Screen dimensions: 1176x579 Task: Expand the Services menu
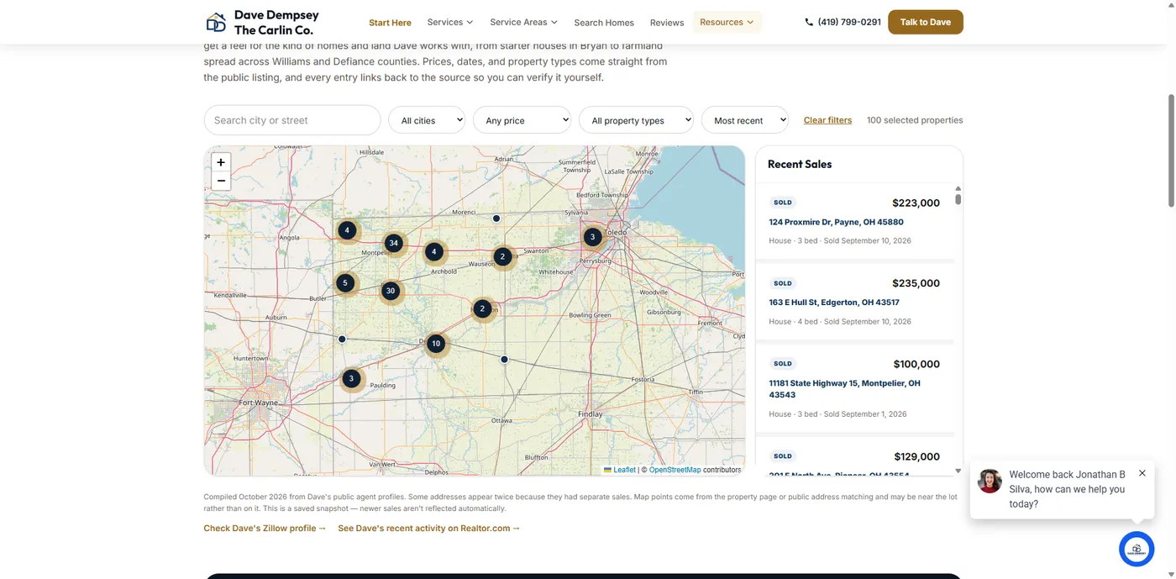(x=450, y=22)
